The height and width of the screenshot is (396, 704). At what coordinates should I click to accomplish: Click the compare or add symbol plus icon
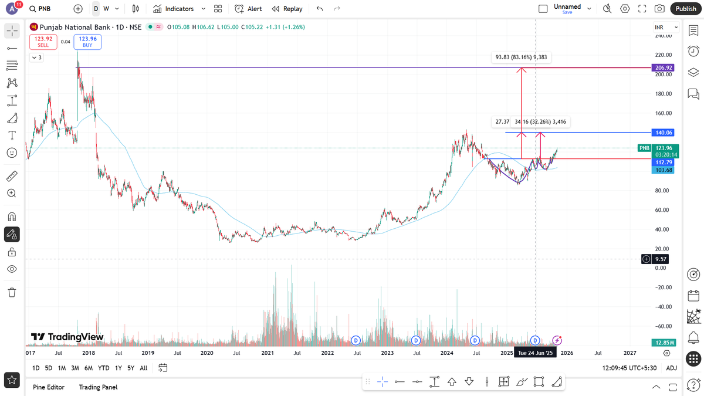(x=78, y=9)
